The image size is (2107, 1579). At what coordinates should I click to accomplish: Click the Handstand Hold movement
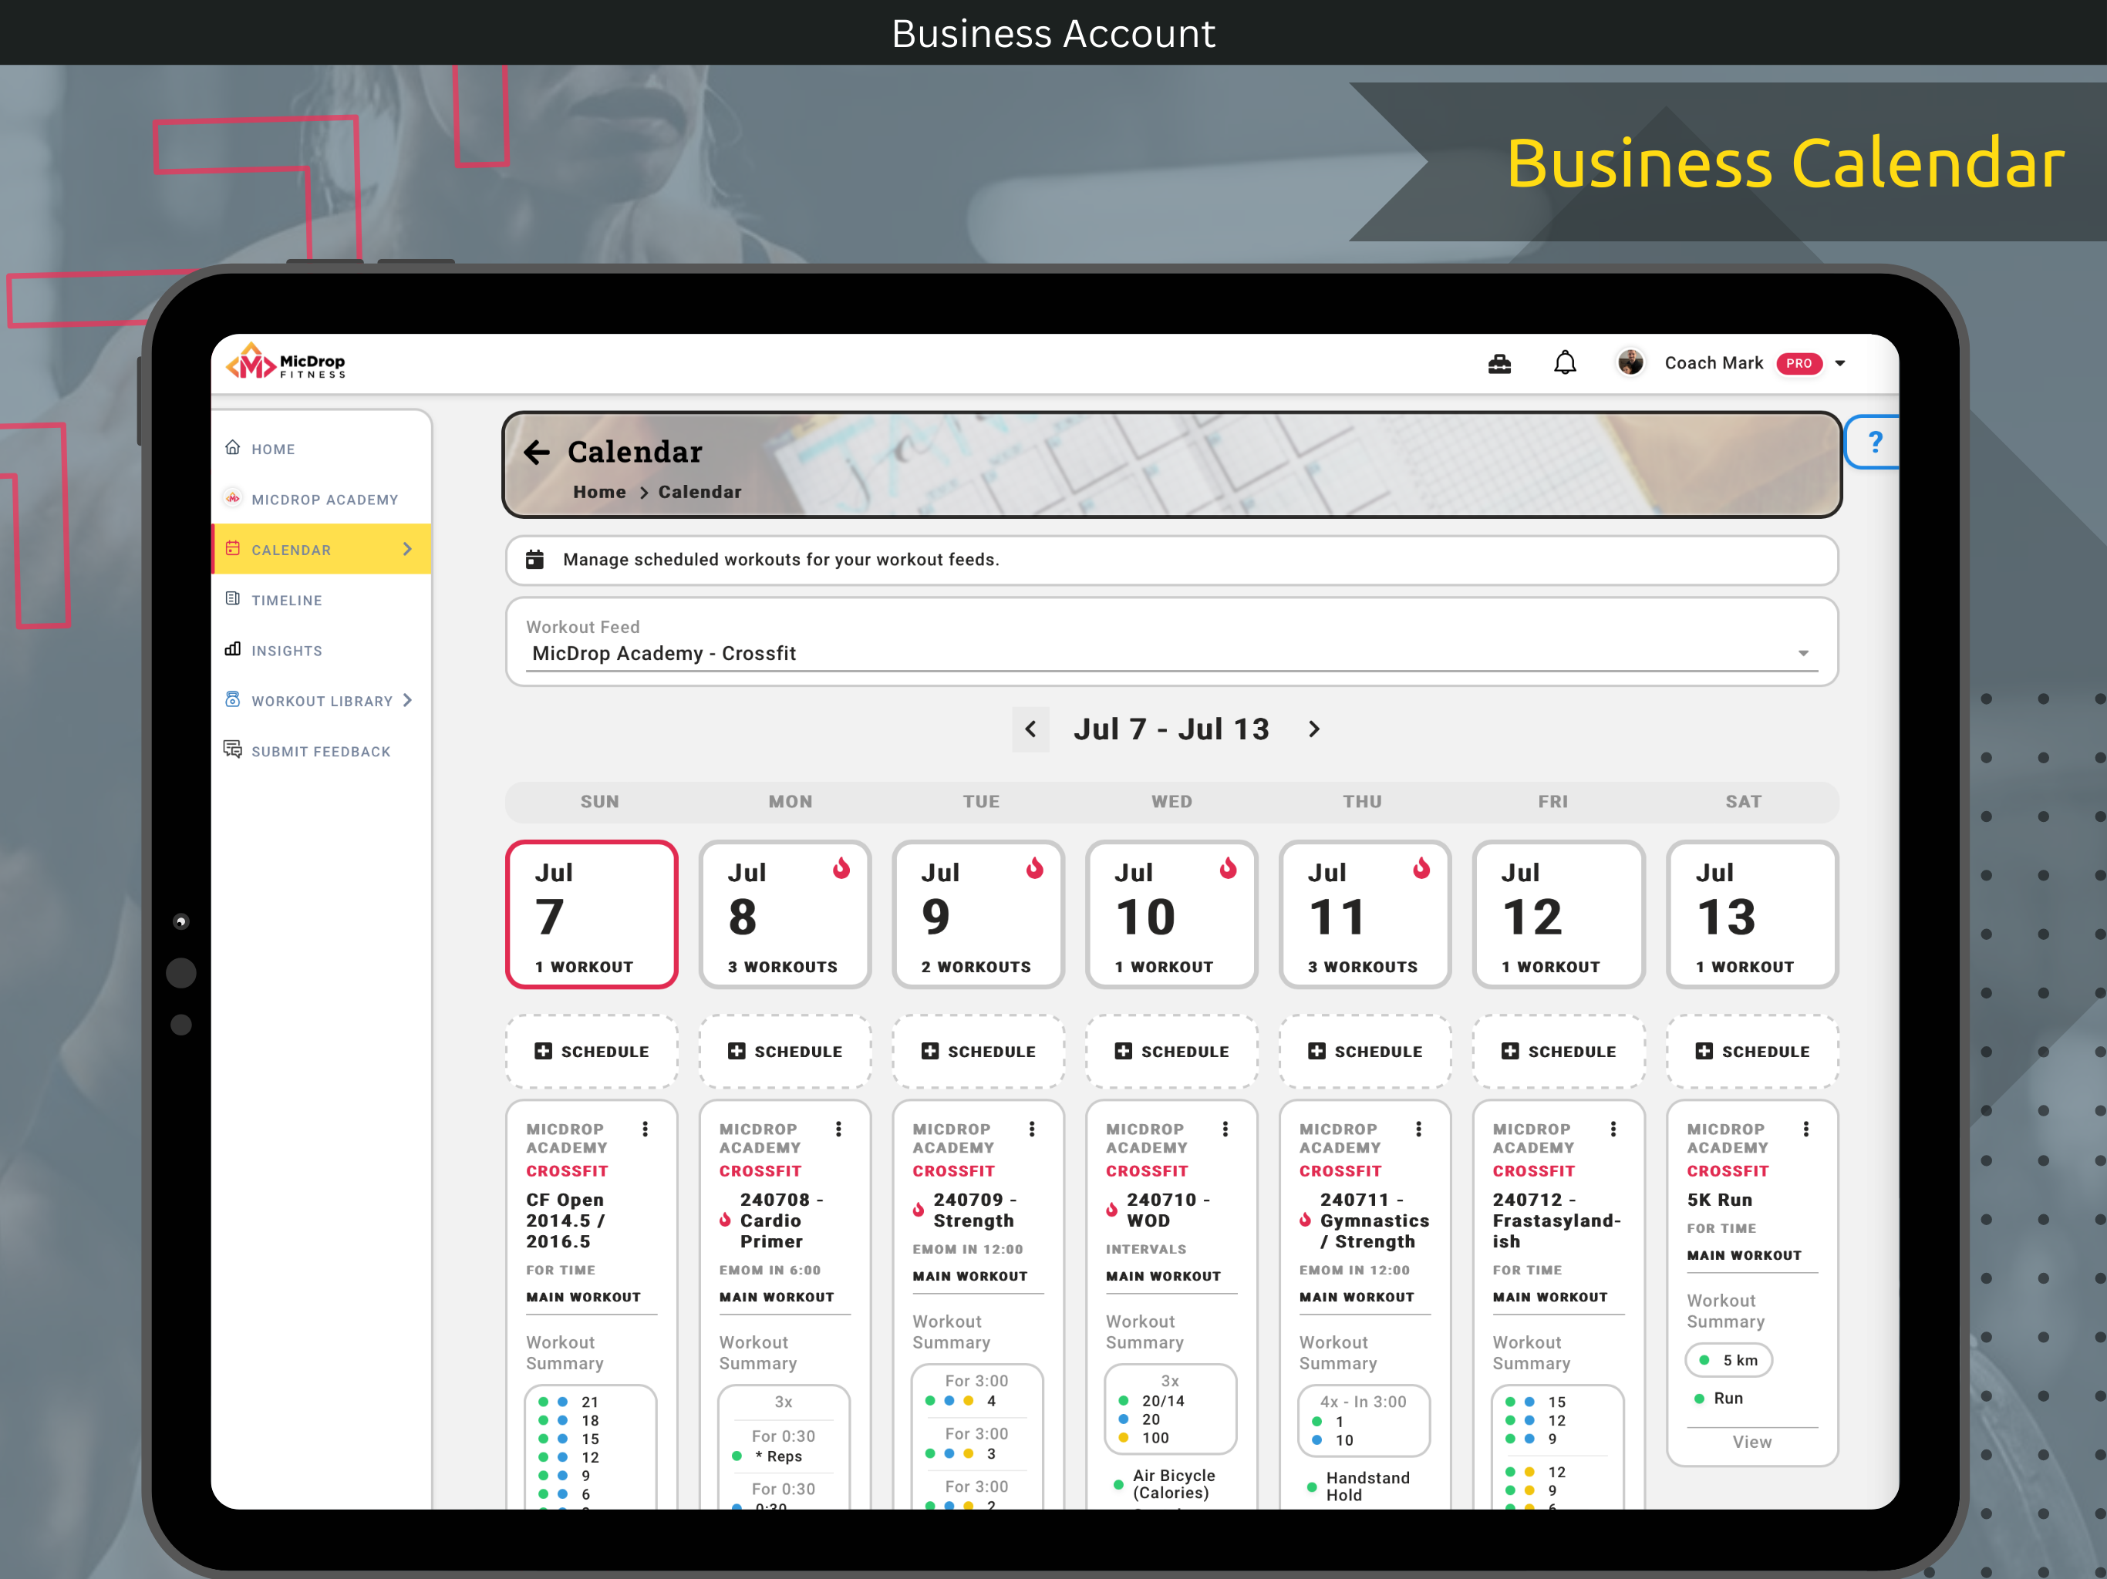(x=1367, y=1486)
